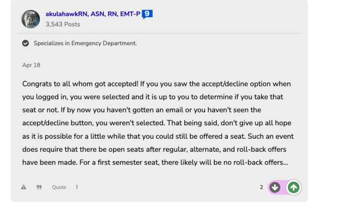Click the blue badge number 9 icon

point(147,14)
